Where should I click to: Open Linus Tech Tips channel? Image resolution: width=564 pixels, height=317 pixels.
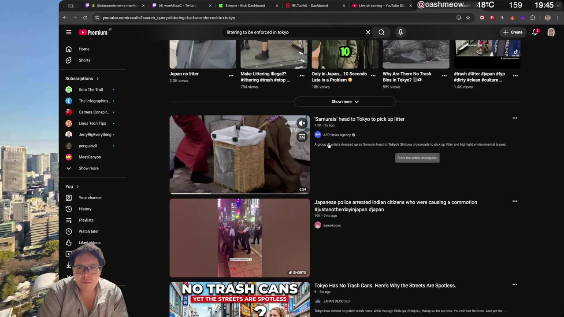[93, 123]
